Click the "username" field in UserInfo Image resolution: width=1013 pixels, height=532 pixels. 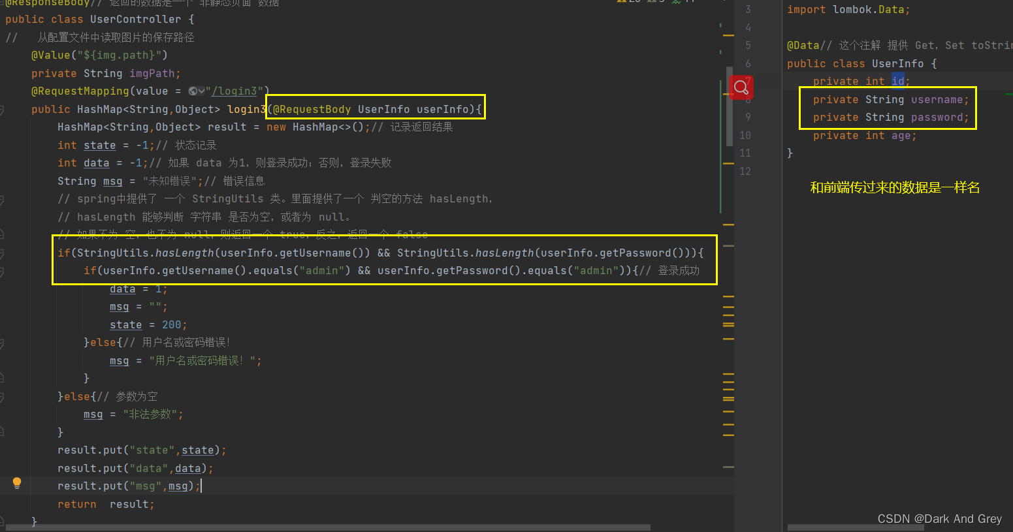pyautogui.click(x=937, y=99)
